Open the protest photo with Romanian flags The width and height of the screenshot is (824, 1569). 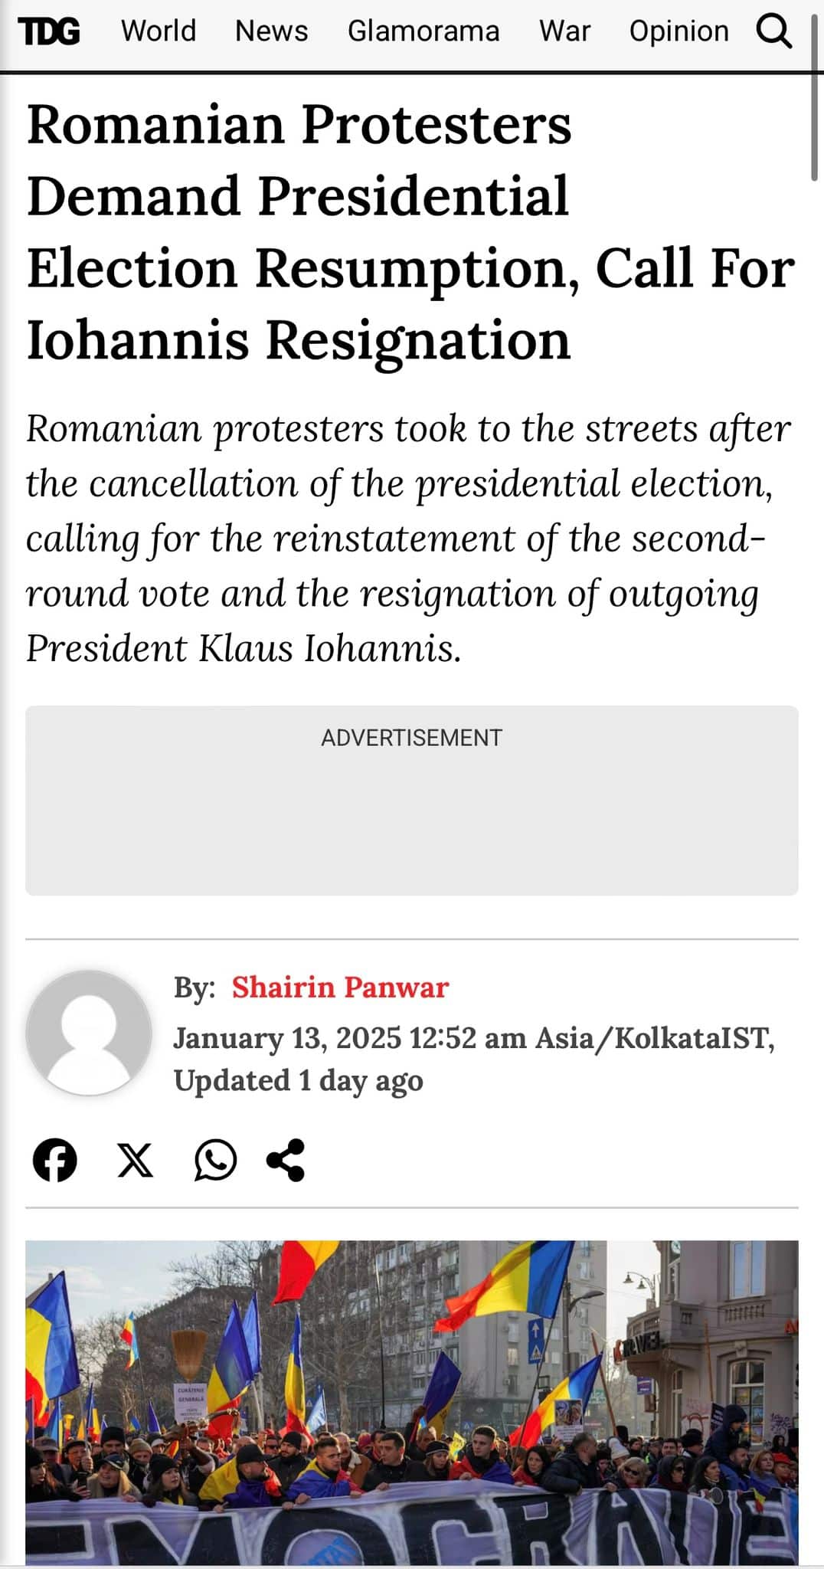click(x=412, y=1402)
